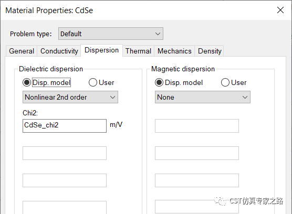Open the Nonlinear 2nd order model dropdown
The width and height of the screenshot is (292, 214).
point(70,97)
